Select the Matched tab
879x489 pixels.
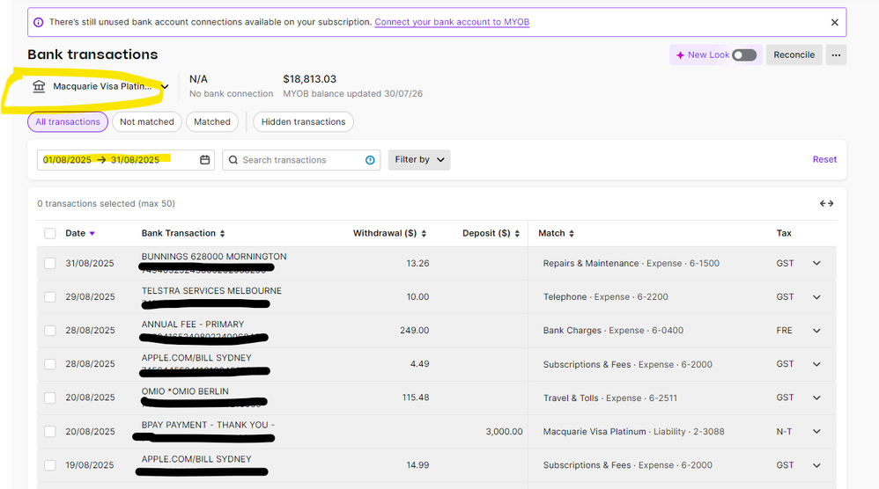[x=212, y=121]
